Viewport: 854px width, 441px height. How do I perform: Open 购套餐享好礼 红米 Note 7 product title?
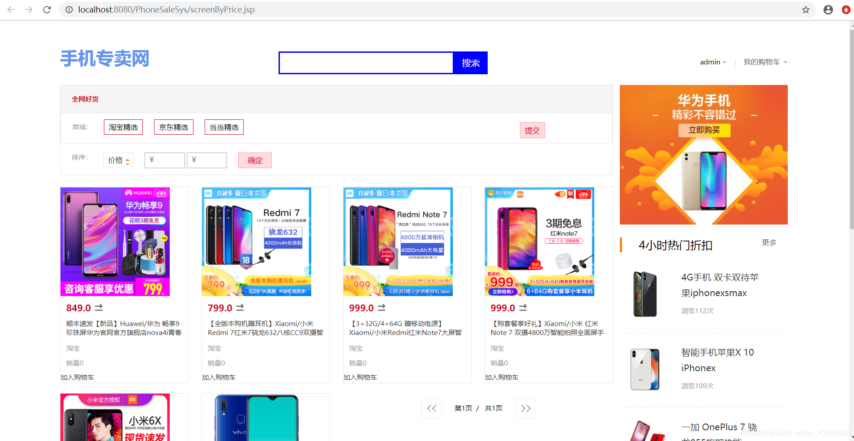[x=547, y=328]
